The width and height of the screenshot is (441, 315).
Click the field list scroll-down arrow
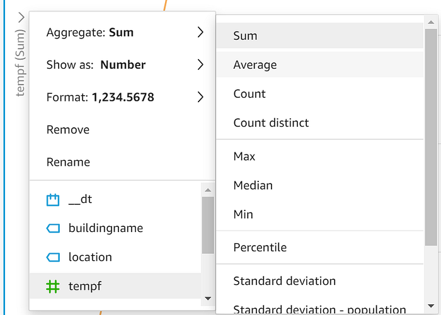pyautogui.click(x=208, y=299)
